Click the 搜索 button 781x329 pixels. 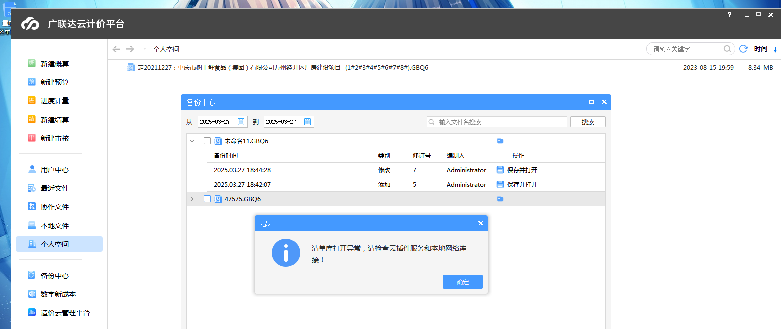pyautogui.click(x=588, y=122)
